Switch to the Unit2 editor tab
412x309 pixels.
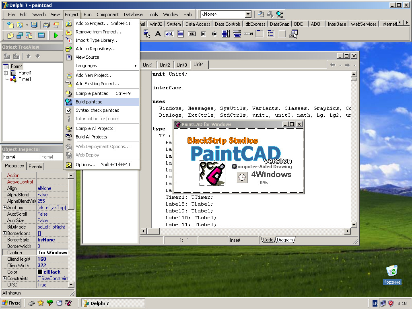165,65
